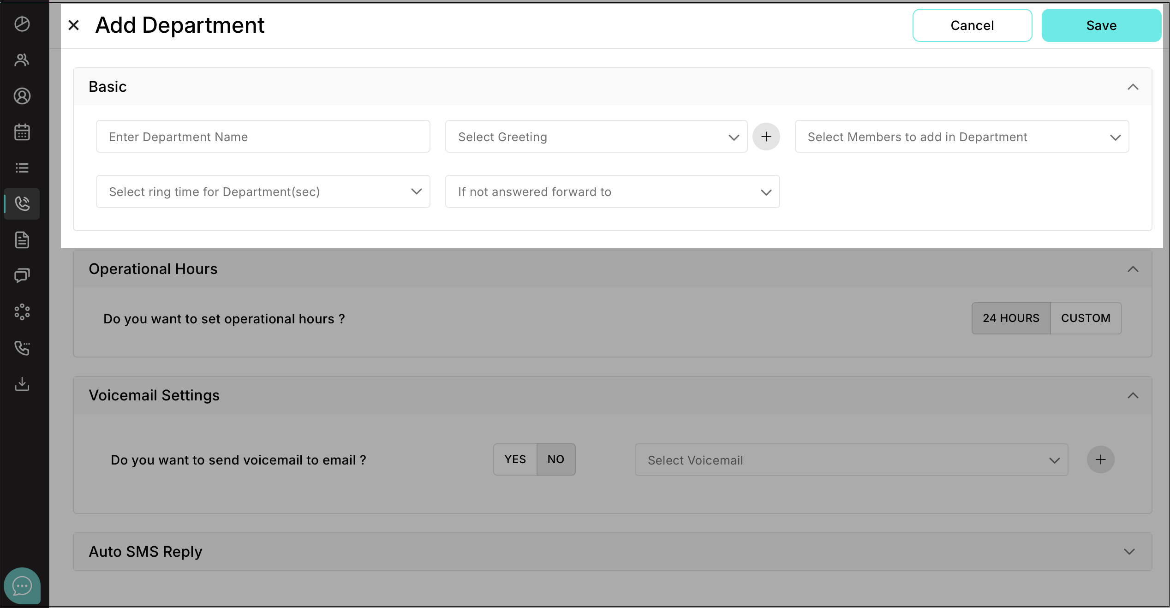1170x608 pixels.
Task: Open the calendar icon in sidebar
Action: point(22,132)
